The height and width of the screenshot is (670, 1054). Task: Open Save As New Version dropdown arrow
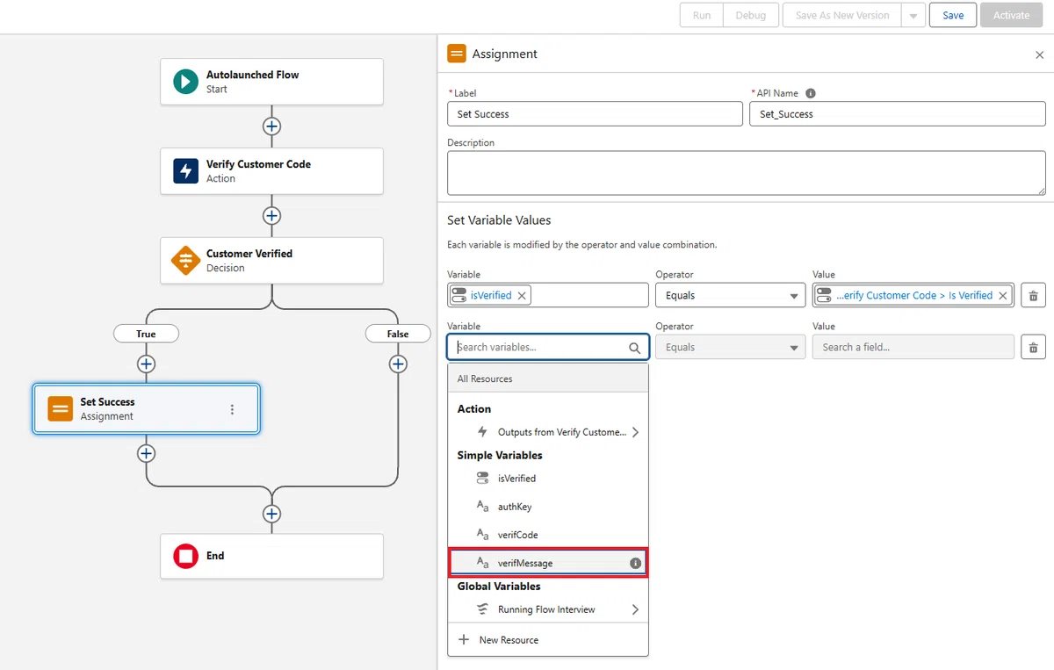[913, 16]
